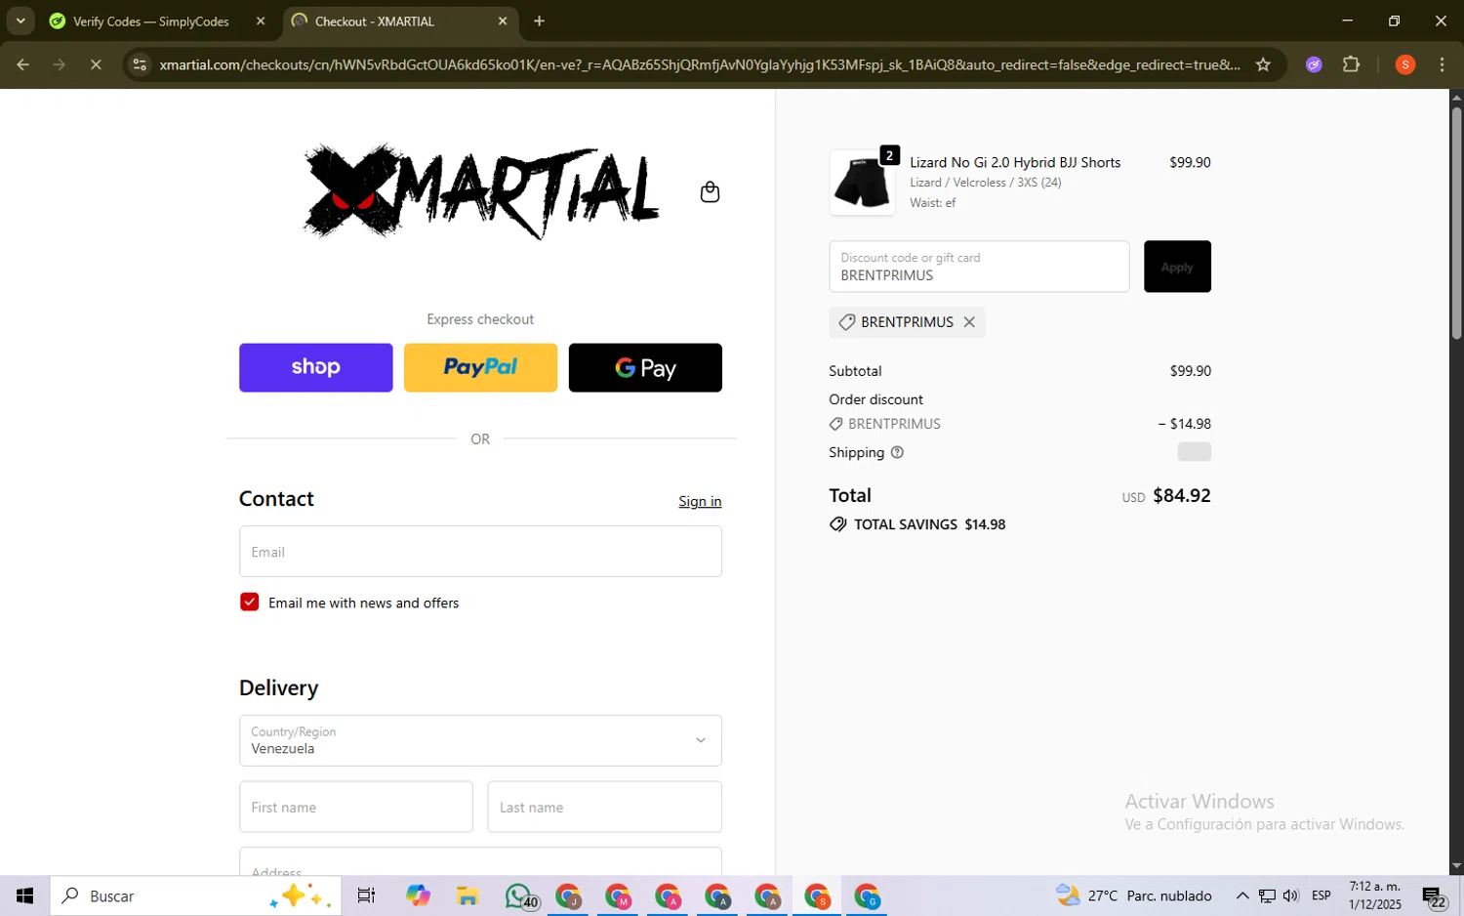Open the network tray icon

[1266, 895]
